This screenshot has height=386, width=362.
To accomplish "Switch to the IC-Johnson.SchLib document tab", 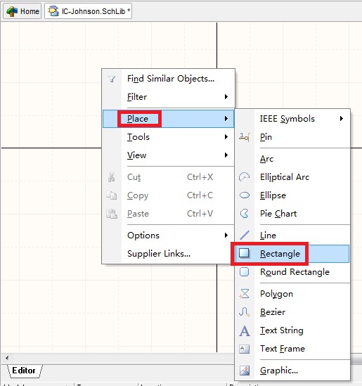I will pyautogui.click(x=88, y=11).
